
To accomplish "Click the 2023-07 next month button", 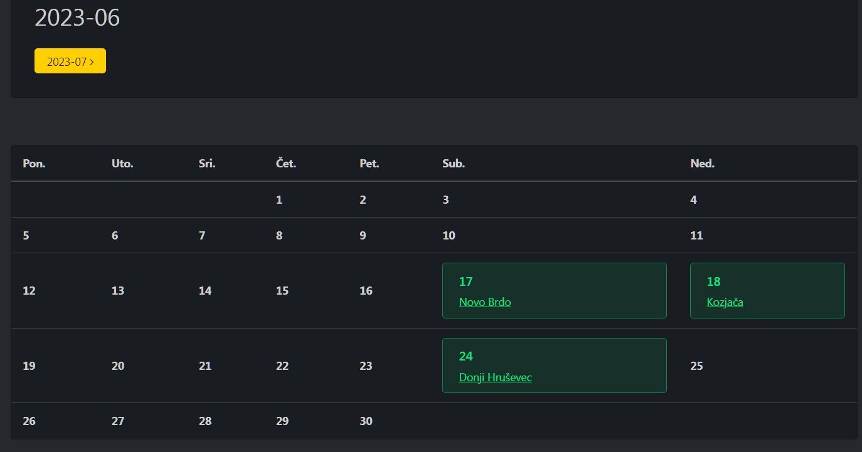I will pos(70,61).
